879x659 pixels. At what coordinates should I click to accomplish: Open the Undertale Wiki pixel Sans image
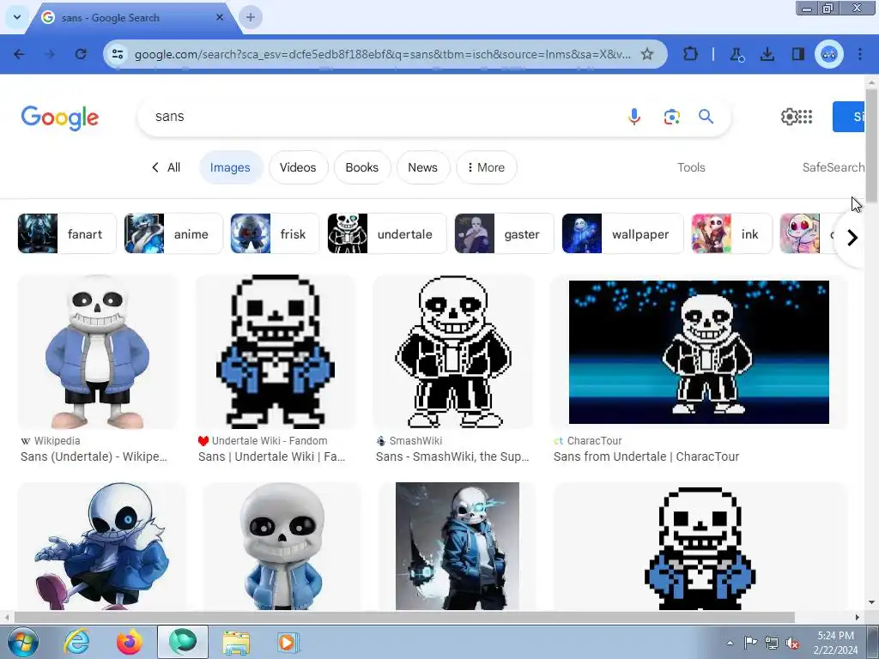pos(275,352)
